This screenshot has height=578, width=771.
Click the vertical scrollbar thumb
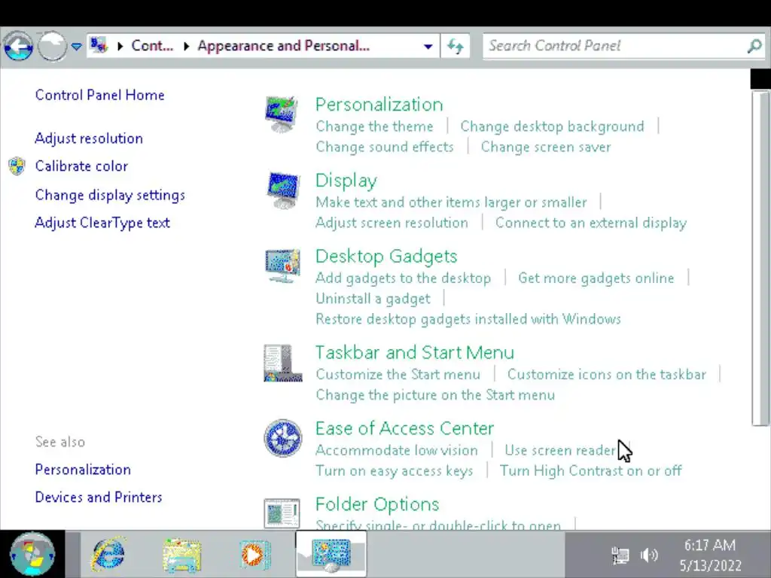click(x=760, y=258)
